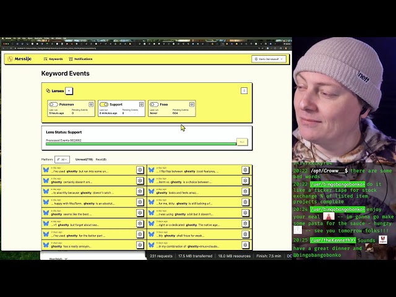Toggle the Fooo lens switch
This screenshot has width=396, height=297.
point(155,105)
